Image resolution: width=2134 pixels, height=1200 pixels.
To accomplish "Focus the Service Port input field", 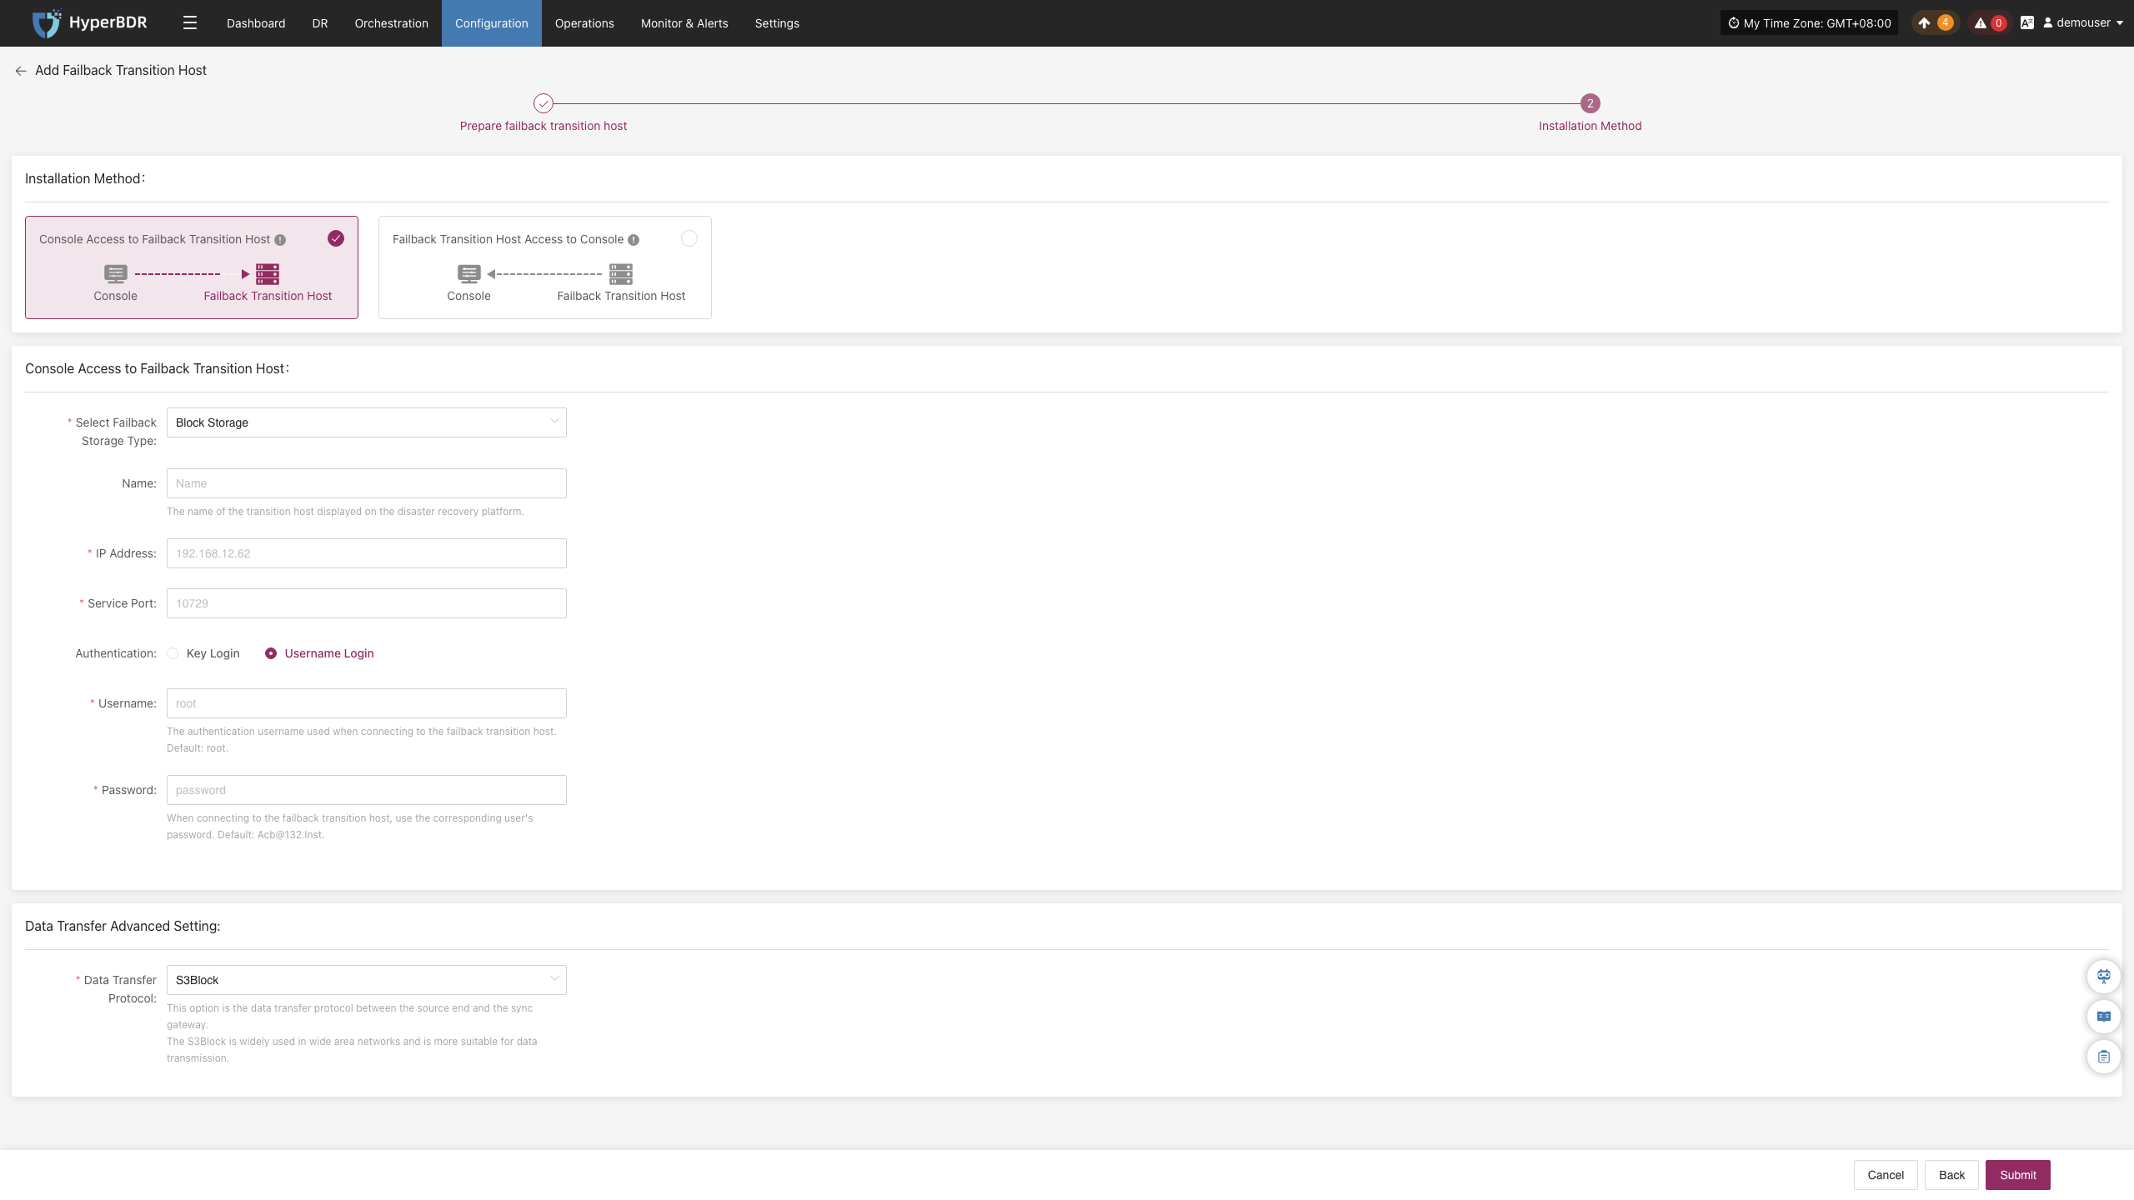I will 367,603.
